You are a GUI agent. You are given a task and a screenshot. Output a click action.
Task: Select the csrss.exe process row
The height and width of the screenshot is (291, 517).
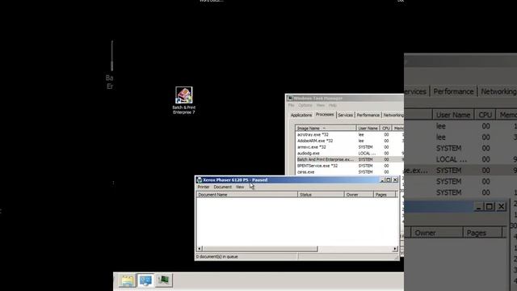point(350,172)
